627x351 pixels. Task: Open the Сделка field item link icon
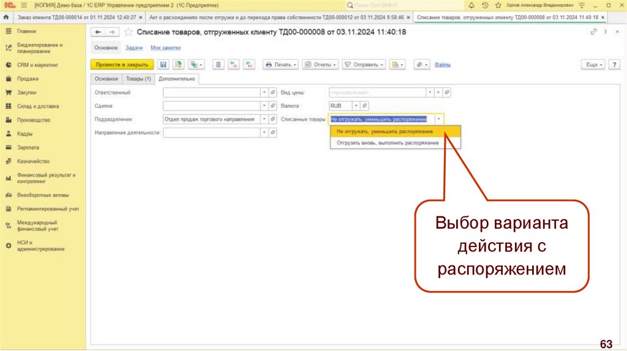(272, 106)
